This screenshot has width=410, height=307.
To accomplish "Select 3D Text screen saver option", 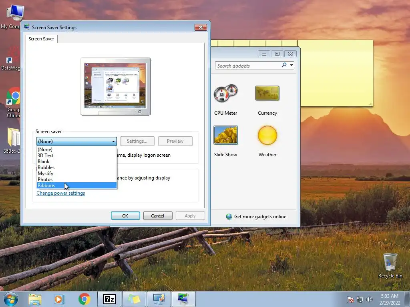I will pos(76,155).
